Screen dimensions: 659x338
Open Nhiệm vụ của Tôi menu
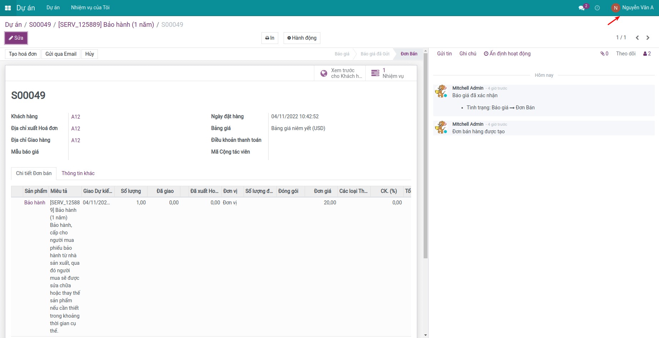click(x=90, y=8)
